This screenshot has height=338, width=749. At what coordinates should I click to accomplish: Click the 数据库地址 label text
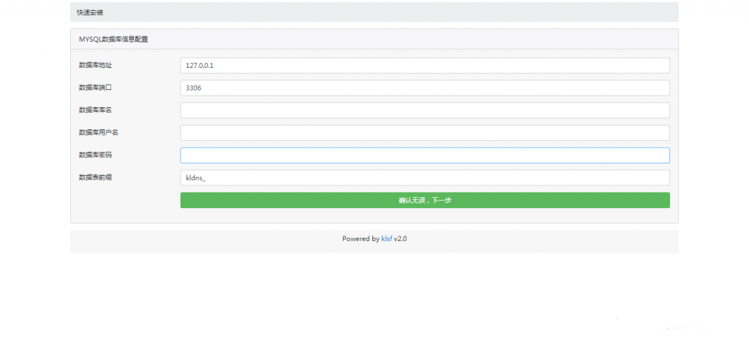point(95,65)
